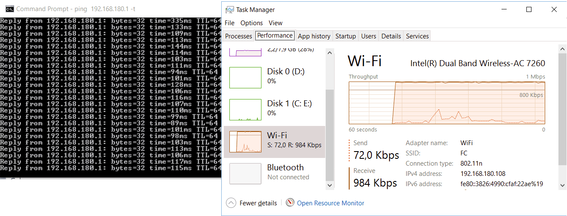
Task: Click the ping reply line with time=335ms
Action: pyautogui.click(x=111, y=20)
